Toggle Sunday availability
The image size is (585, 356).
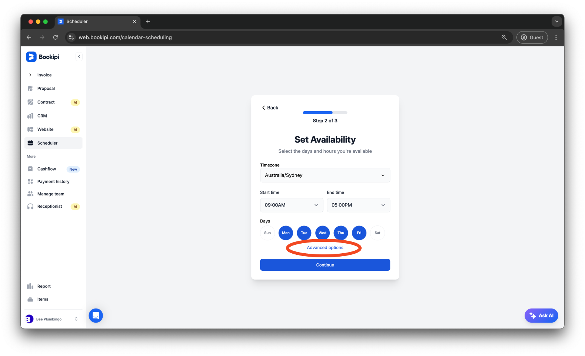click(267, 233)
